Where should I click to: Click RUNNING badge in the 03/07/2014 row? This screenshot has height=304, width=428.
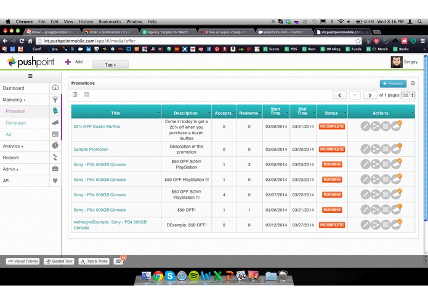[x=332, y=194]
